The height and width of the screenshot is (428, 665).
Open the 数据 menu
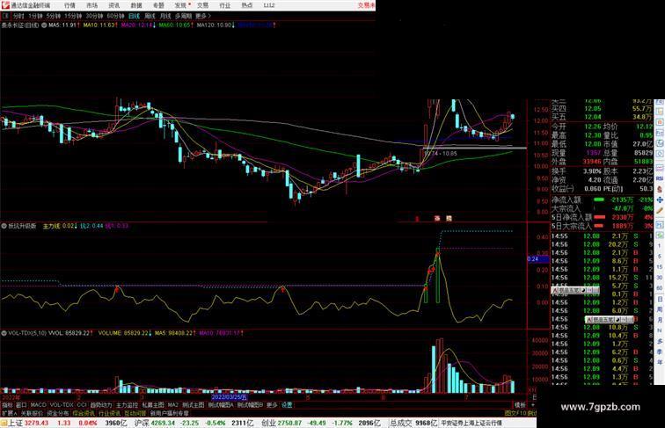click(x=136, y=5)
